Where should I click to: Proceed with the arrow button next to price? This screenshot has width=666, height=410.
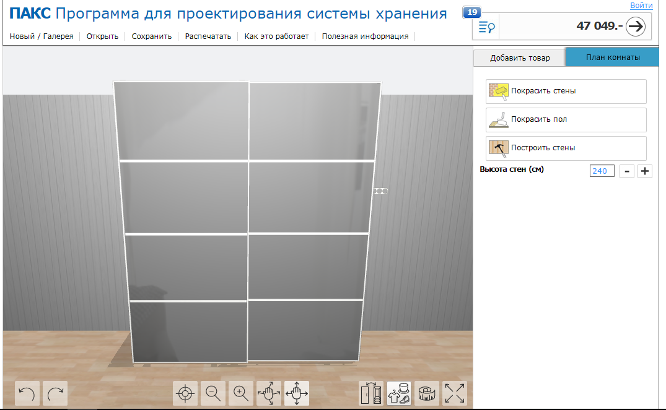coord(636,27)
